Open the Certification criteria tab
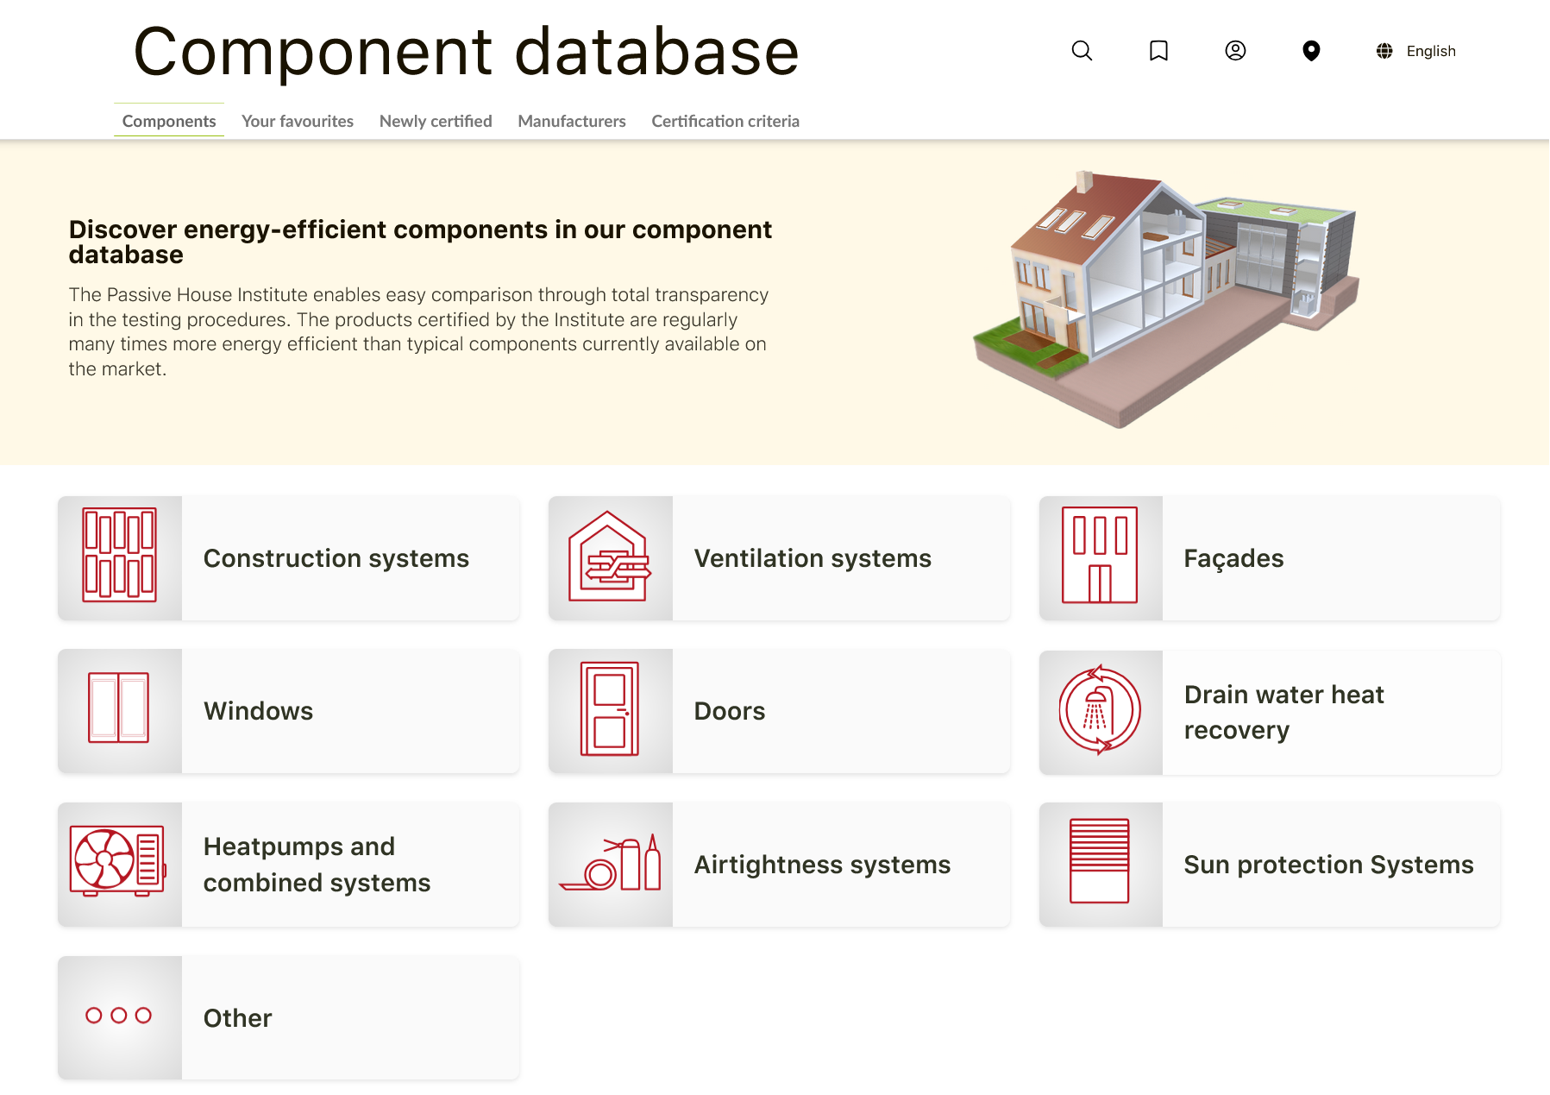 coord(725,122)
